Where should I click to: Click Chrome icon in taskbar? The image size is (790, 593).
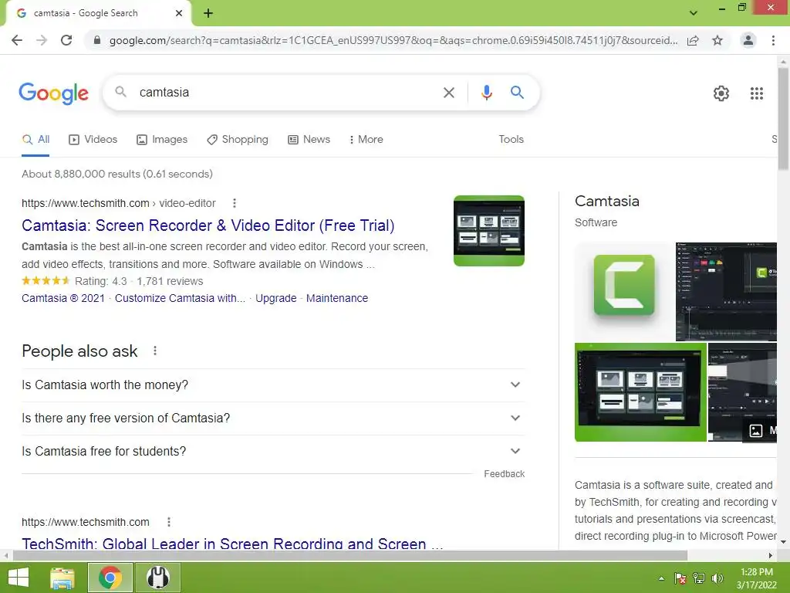pyautogui.click(x=110, y=578)
